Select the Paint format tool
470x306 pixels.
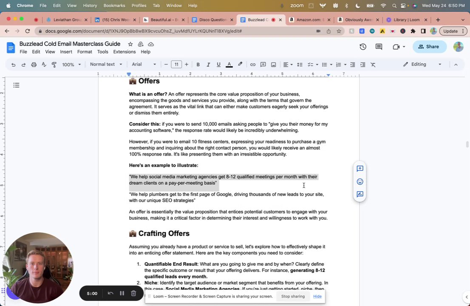coord(54,65)
